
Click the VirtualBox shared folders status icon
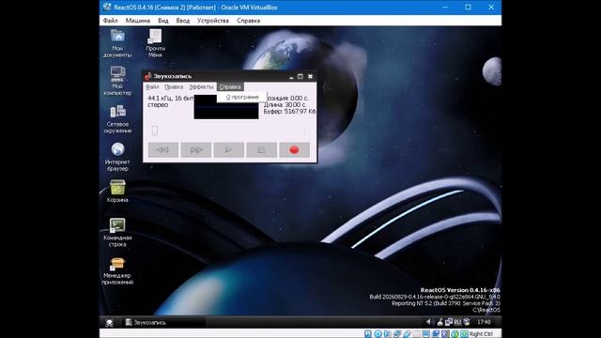416,334
